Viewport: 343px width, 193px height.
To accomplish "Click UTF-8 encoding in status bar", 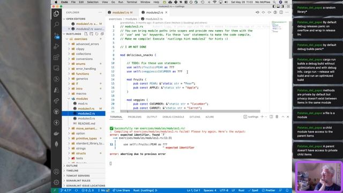I will click(x=224, y=190).
